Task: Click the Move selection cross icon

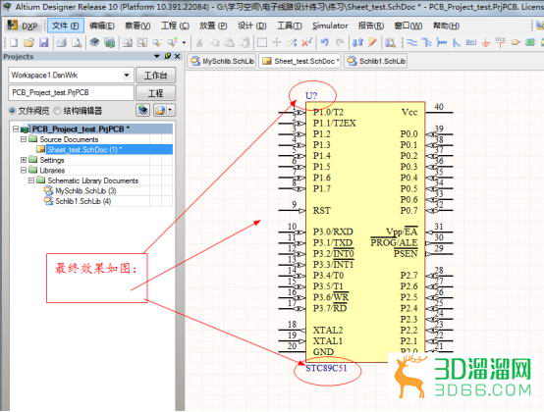Action: tap(277, 42)
